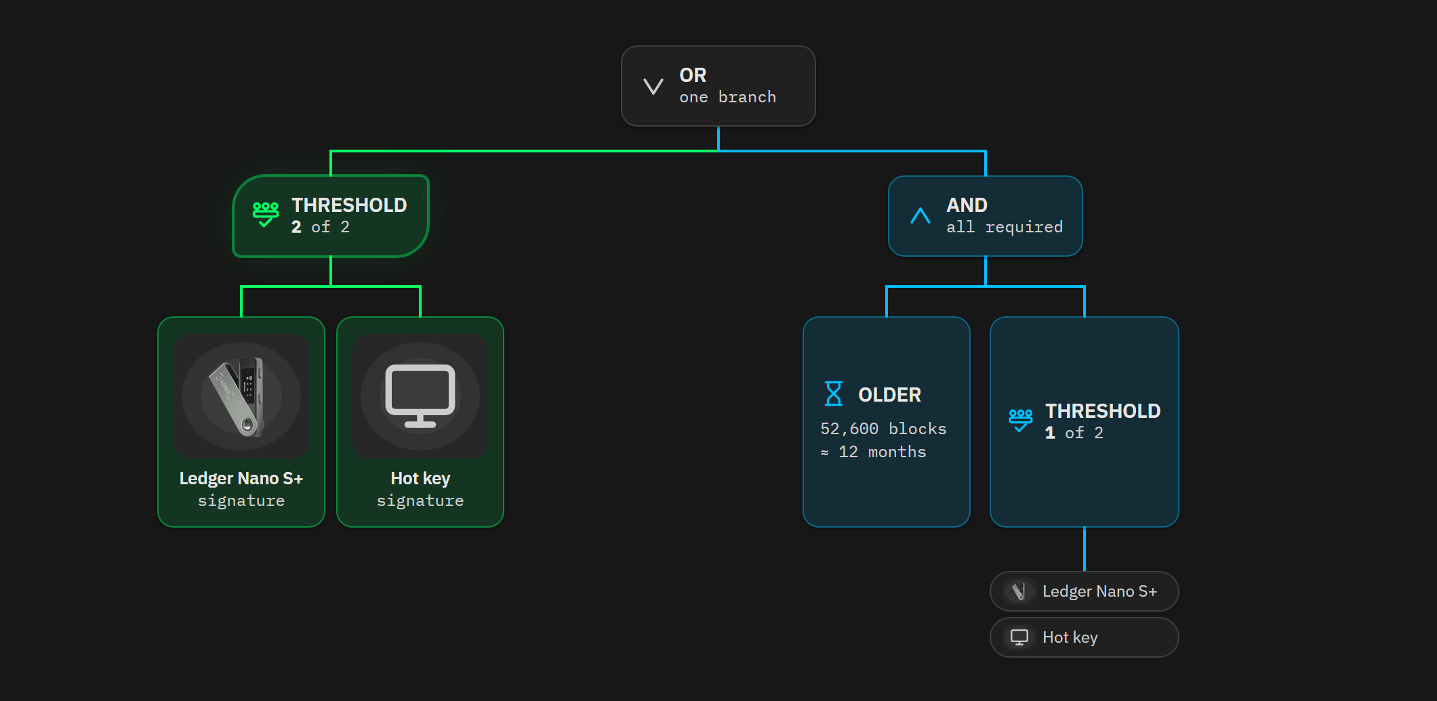
Task: Open the OLDER 52,600 blocks card
Action: 887,422
